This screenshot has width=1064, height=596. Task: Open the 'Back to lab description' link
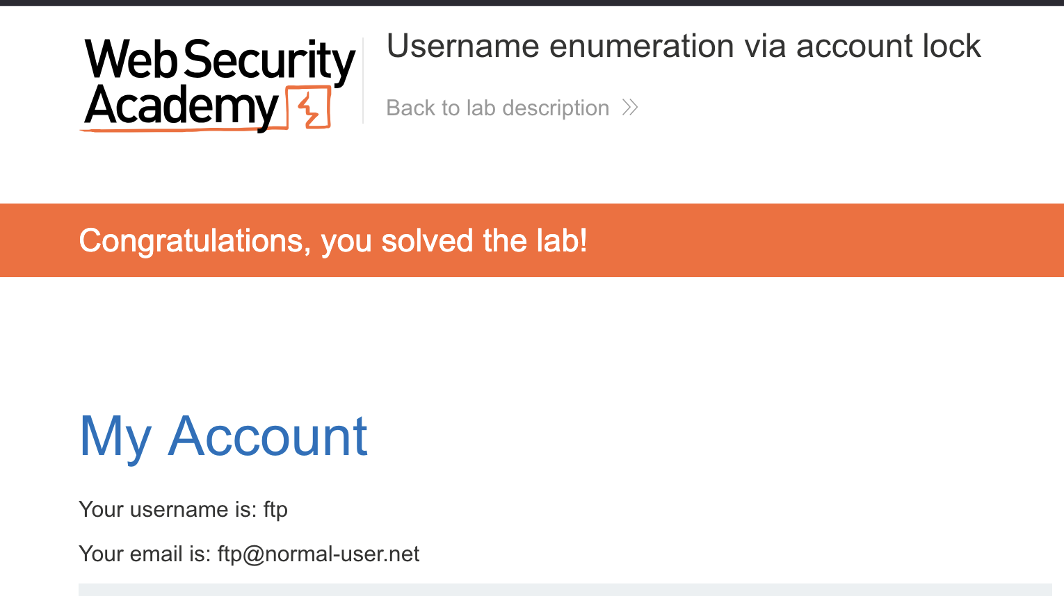[x=498, y=108]
